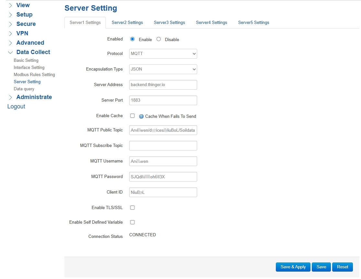Switch to the Server3 Settings tab
This screenshot has width=361, height=279.
coord(169,22)
